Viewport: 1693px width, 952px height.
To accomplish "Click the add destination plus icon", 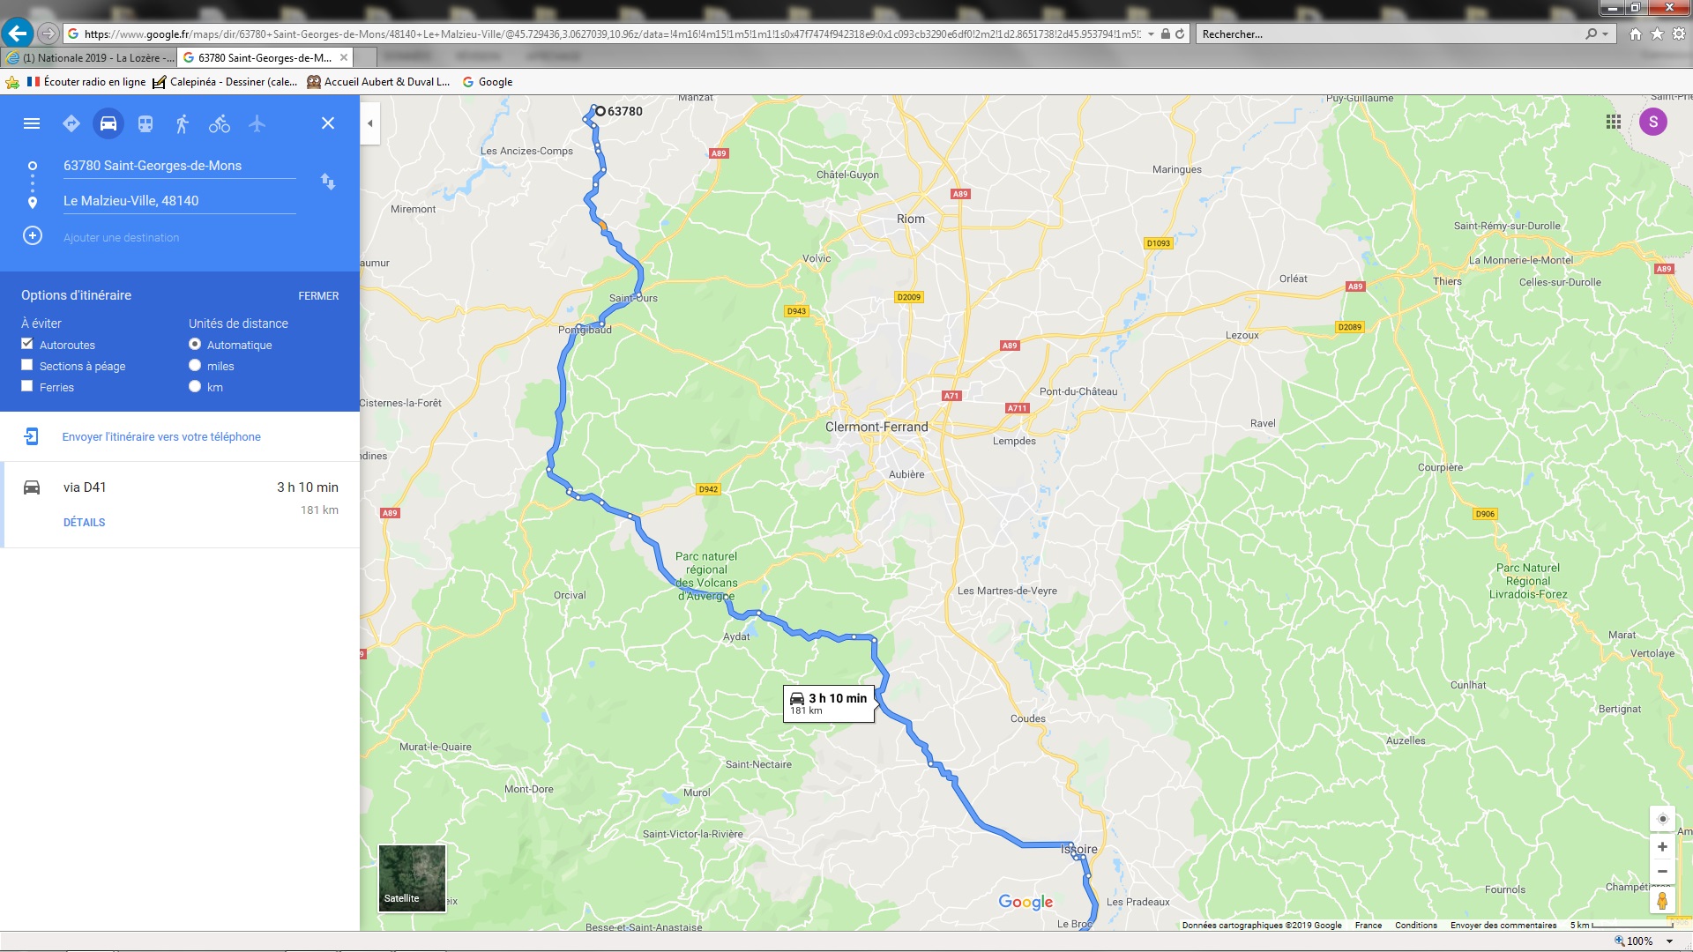I will 33,235.
